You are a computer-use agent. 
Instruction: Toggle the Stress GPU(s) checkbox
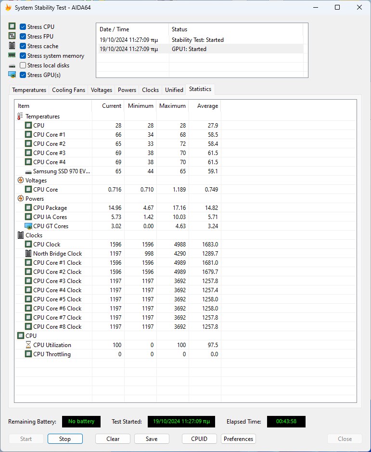pos(23,75)
